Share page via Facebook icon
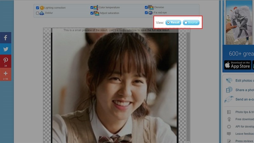The image size is (254, 143). 5,37
